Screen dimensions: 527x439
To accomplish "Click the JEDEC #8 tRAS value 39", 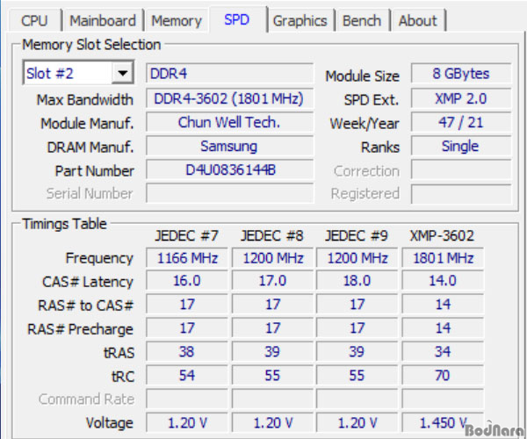I will coord(272,352).
